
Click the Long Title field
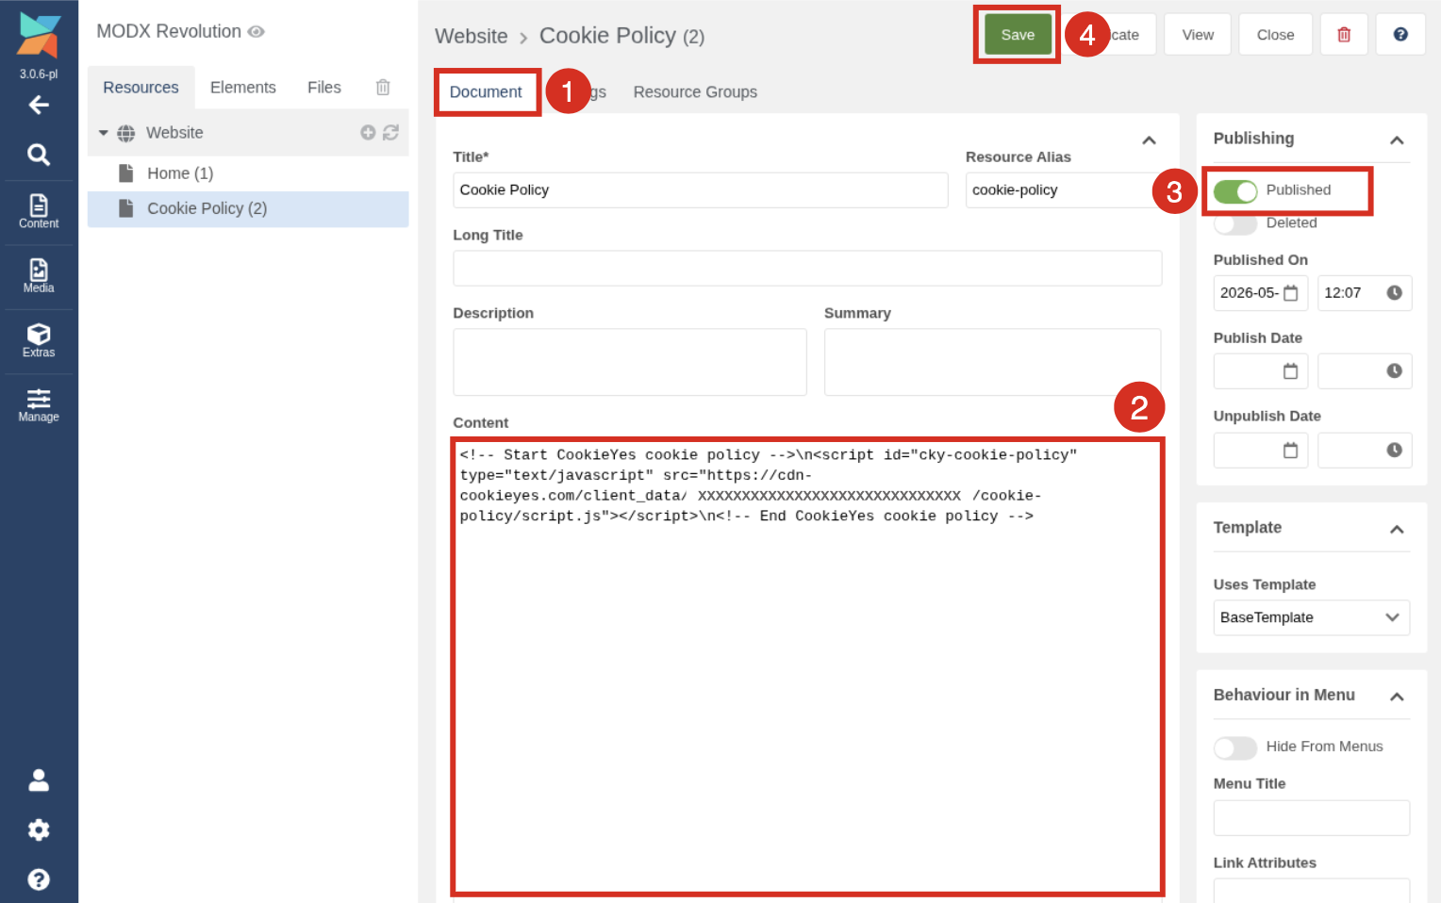coord(807,269)
